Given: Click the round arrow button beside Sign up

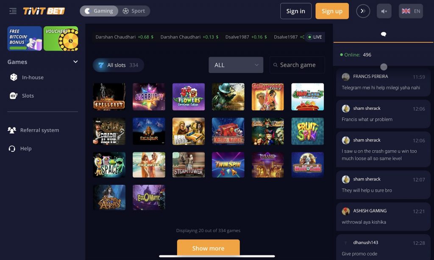Looking at the screenshot, I should pyautogui.click(x=363, y=11).
